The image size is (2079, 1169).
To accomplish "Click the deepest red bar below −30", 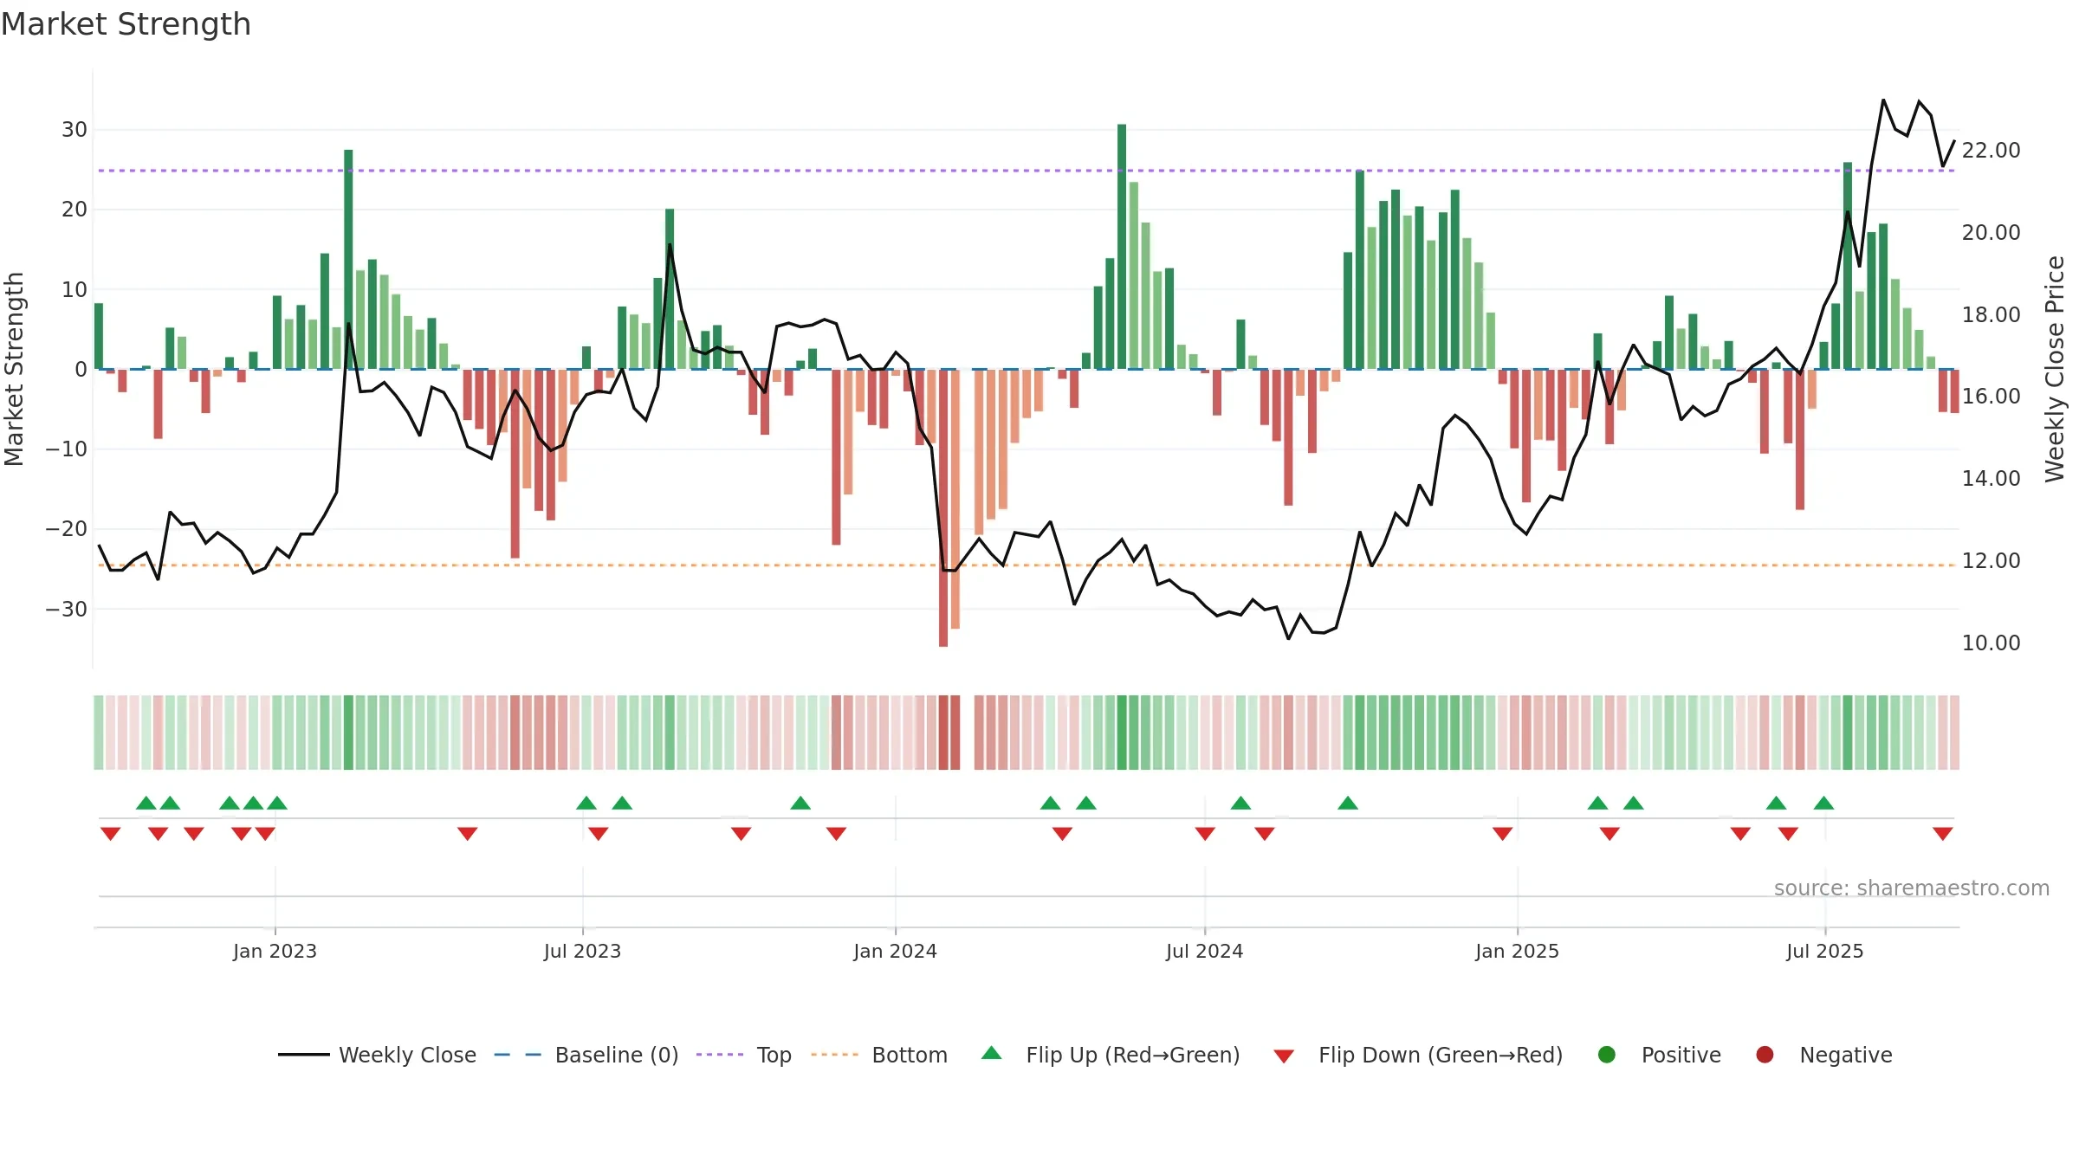I will pos(943,507).
